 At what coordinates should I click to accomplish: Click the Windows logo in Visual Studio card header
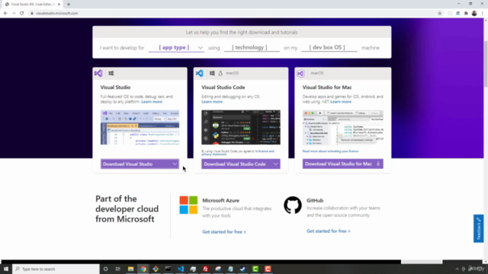111,73
